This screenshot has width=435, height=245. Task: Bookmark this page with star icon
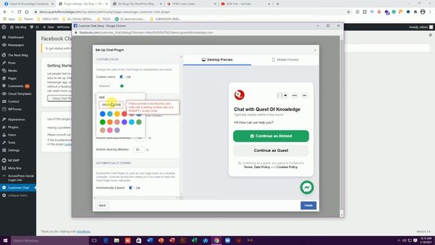coord(349,12)
